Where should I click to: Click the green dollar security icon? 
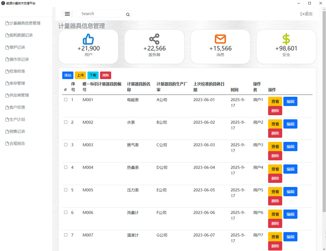coord(286,39)
